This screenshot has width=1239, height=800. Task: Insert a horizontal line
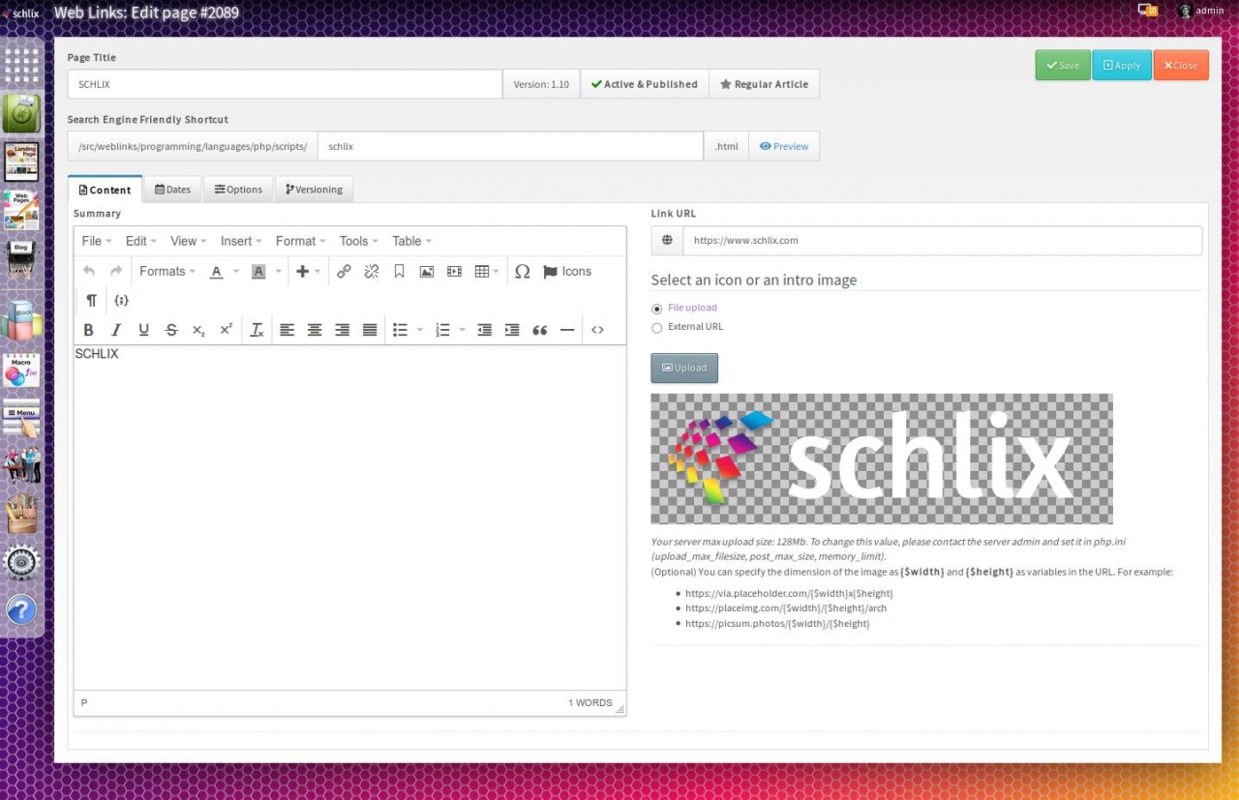567,330
